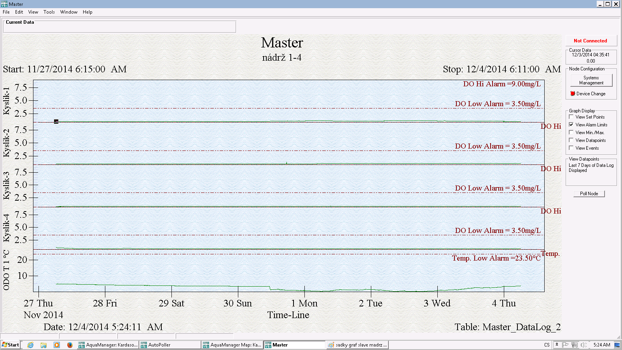Click the nádrž 1-4 subtitle
Image resolution: width=622 pixels, height=350 pixels.
click(282, 58)
